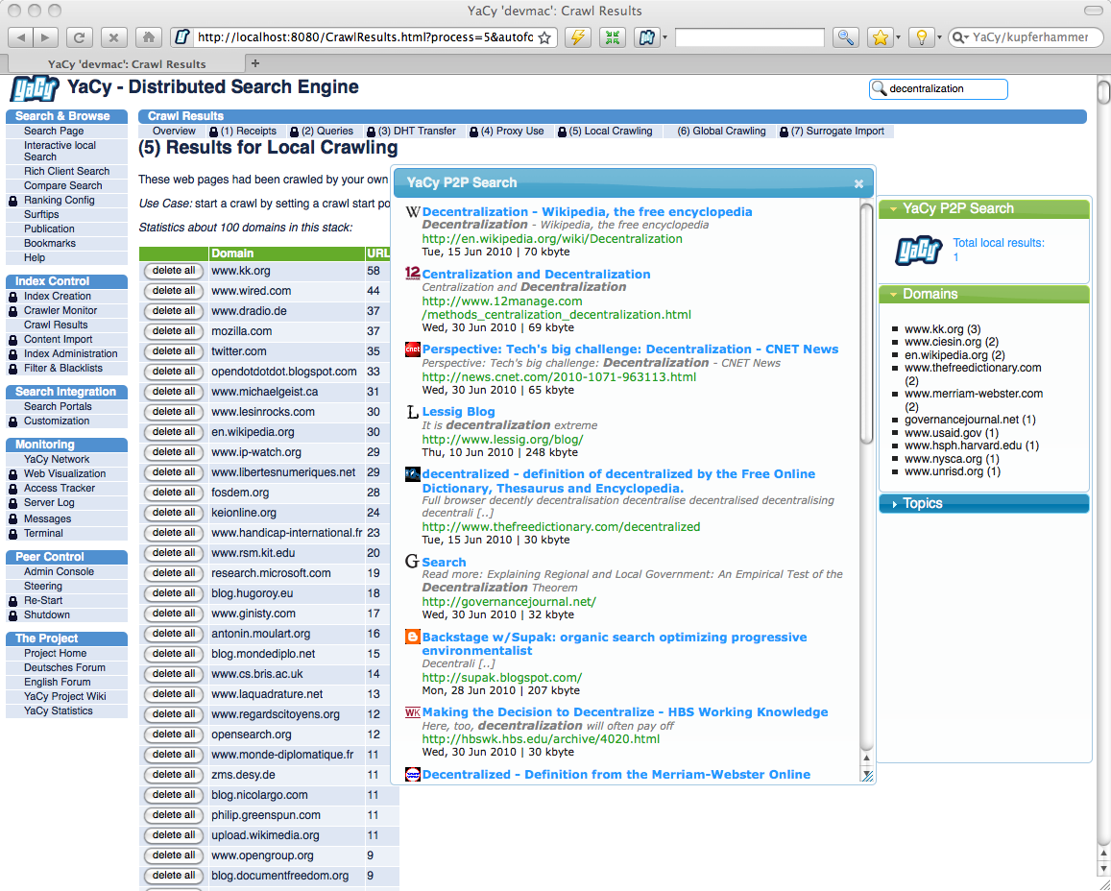Collapse the Domains sidebar section
Viewport: 1111px width, 891px height.
coord(894,295)
